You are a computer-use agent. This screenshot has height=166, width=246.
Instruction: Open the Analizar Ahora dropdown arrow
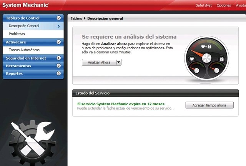pyautogui.click(x=119, y=62)
